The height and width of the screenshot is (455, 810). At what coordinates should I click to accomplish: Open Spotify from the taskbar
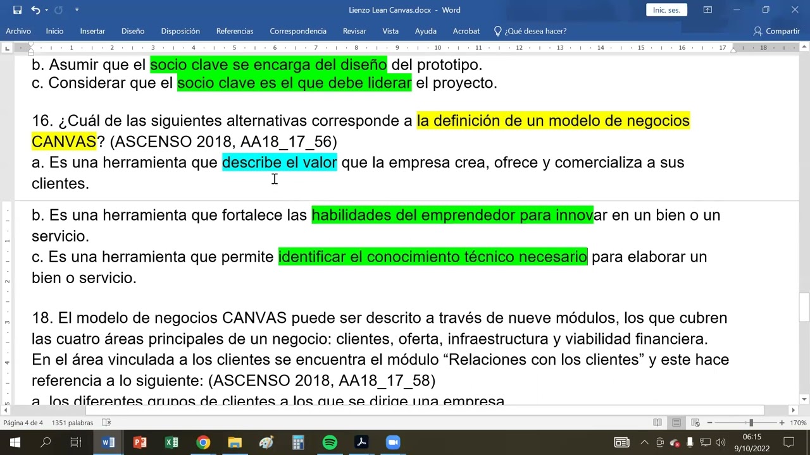pos(330,442)
